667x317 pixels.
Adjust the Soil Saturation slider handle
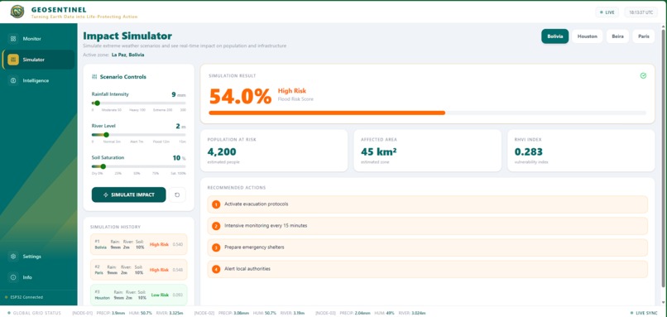point(103,166)
